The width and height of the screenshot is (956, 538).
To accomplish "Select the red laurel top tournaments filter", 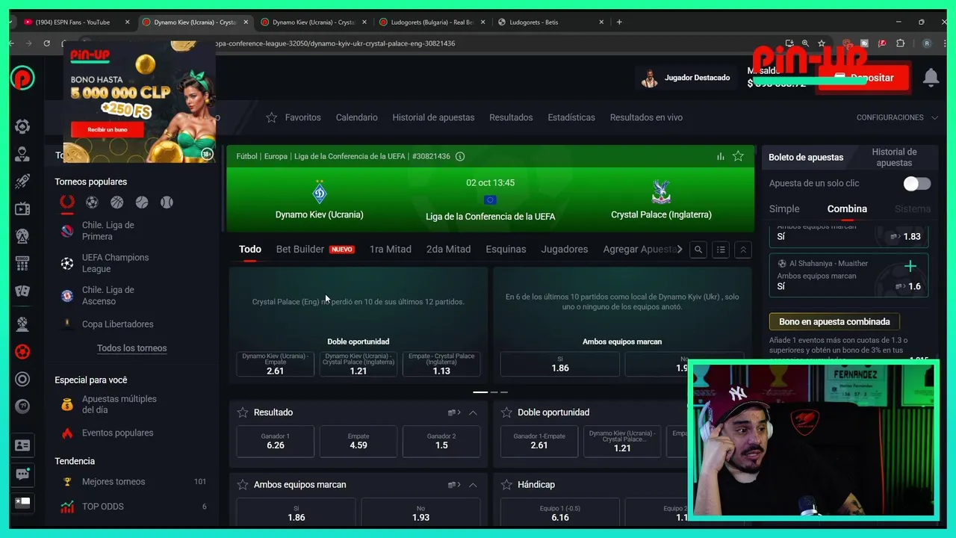I will [x=67, y=202].
